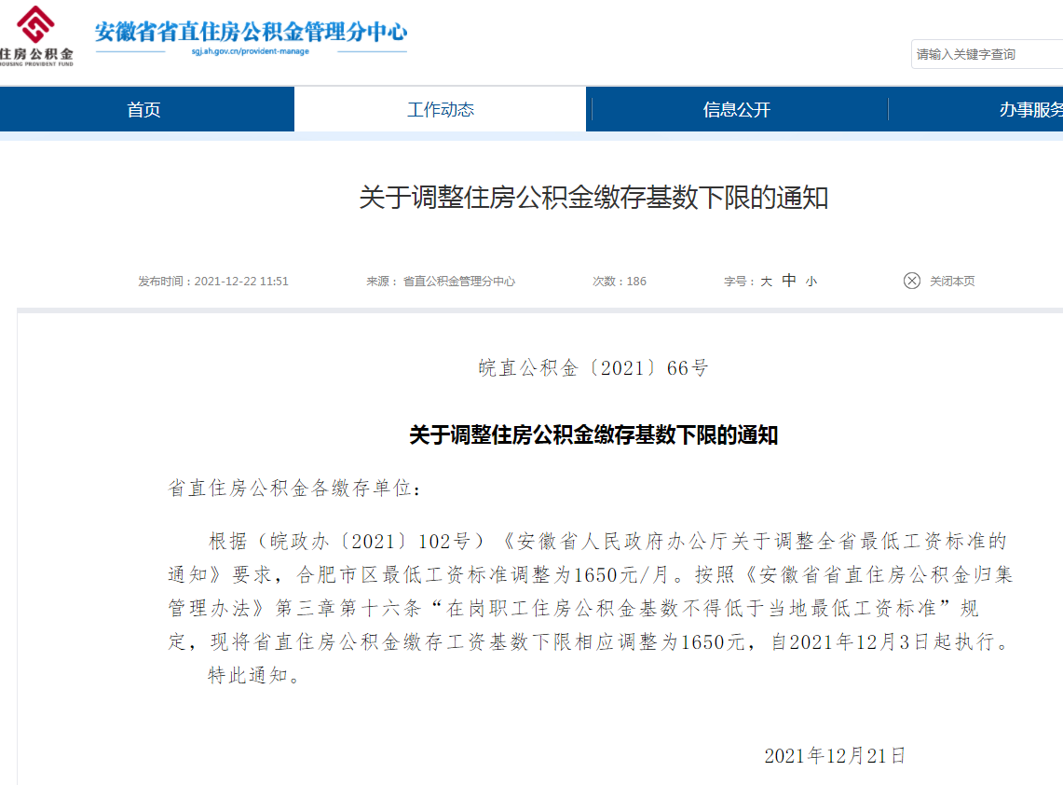This screenshot has width=1063, height=785.
Task: Open the 工作动态 navigation tab
Action: pos(440,110)
